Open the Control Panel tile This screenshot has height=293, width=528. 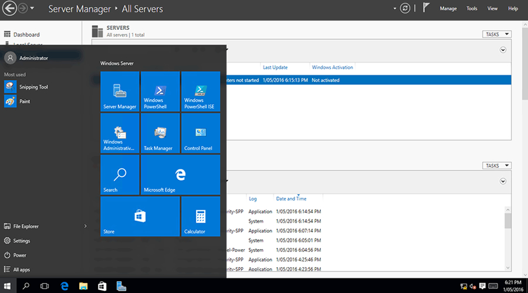pyautogui.click(x=201, y=133)
